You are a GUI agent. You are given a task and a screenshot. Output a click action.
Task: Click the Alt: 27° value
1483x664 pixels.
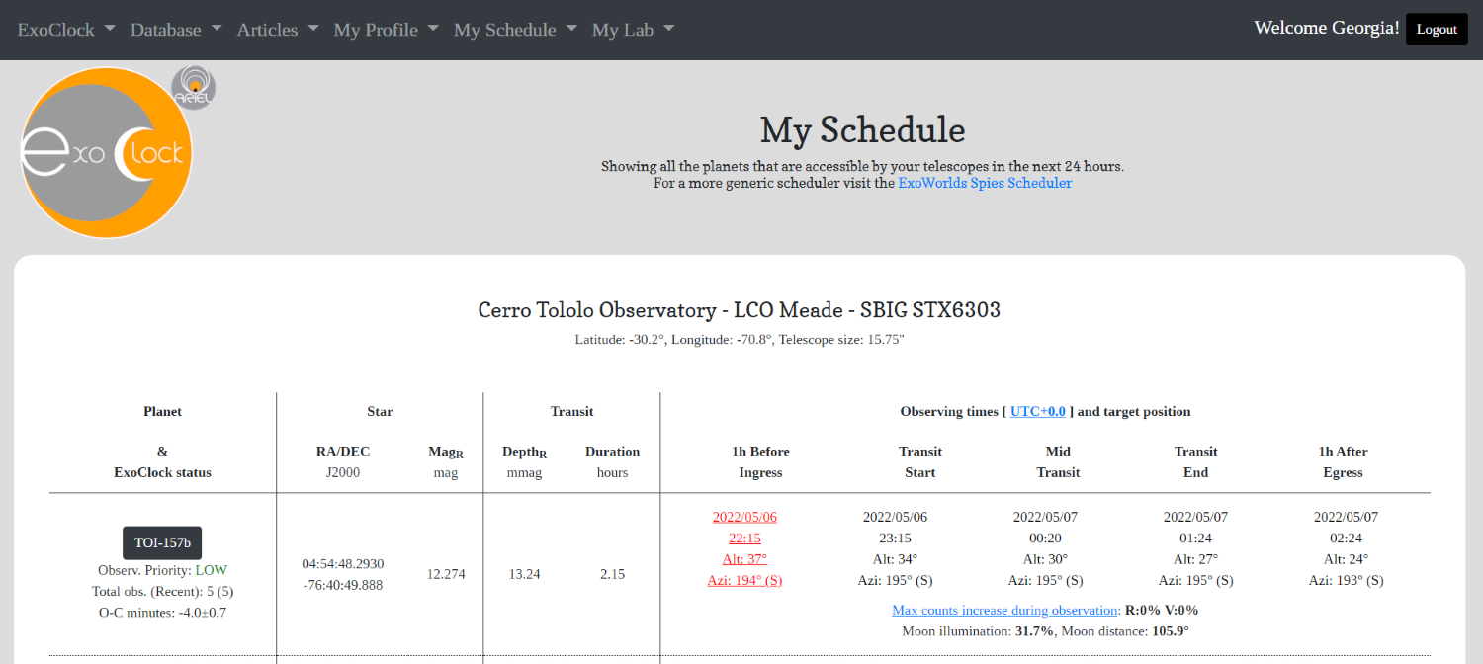(1195, 558)
